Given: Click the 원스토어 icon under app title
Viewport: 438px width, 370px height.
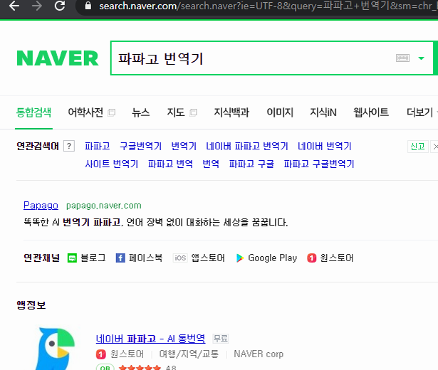Looking at the screenshot, I should 101,354.
